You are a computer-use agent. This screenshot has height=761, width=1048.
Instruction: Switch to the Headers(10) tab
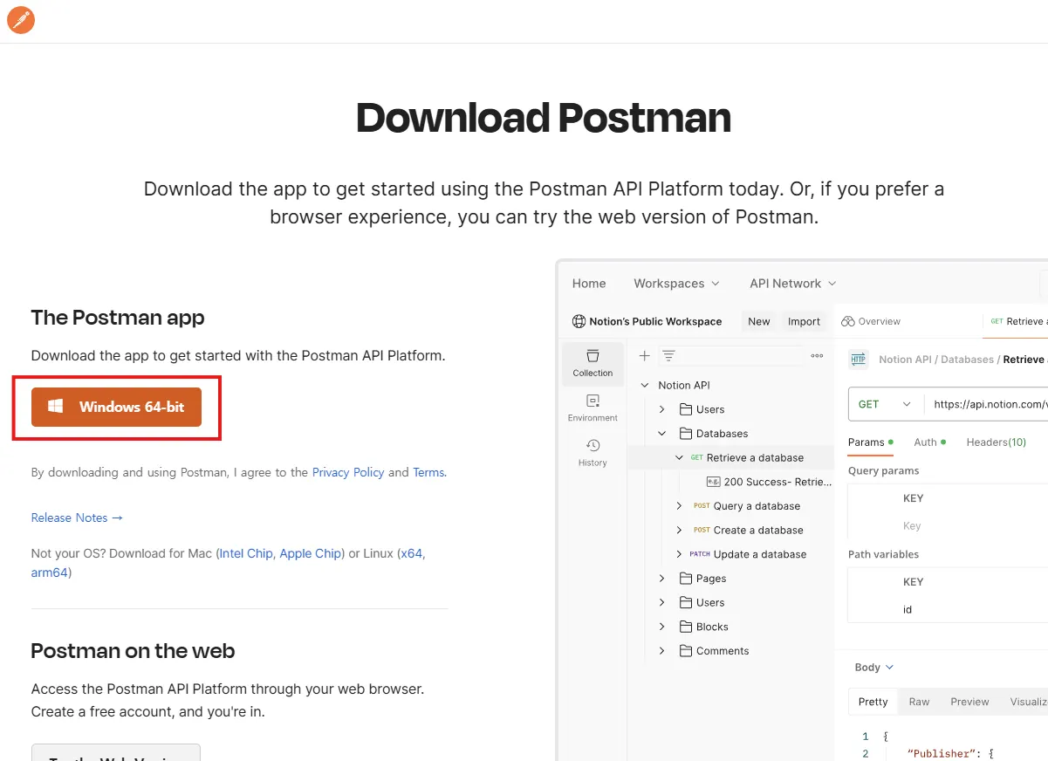pos(997,442)
